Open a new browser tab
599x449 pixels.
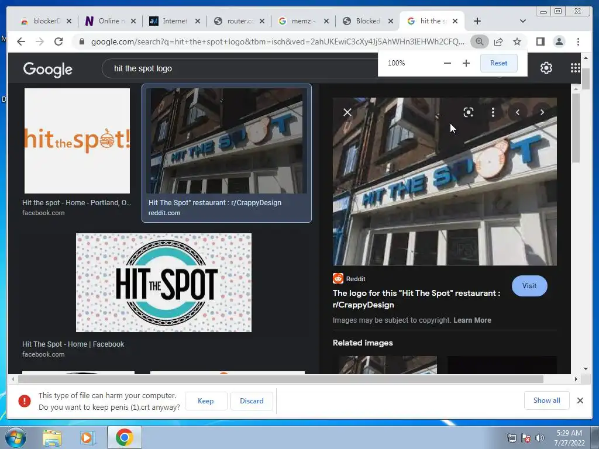477,21
